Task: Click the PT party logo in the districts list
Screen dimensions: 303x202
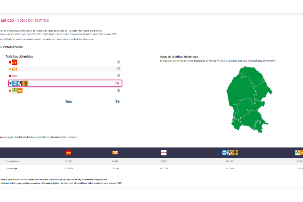Action: pos(15,62)
